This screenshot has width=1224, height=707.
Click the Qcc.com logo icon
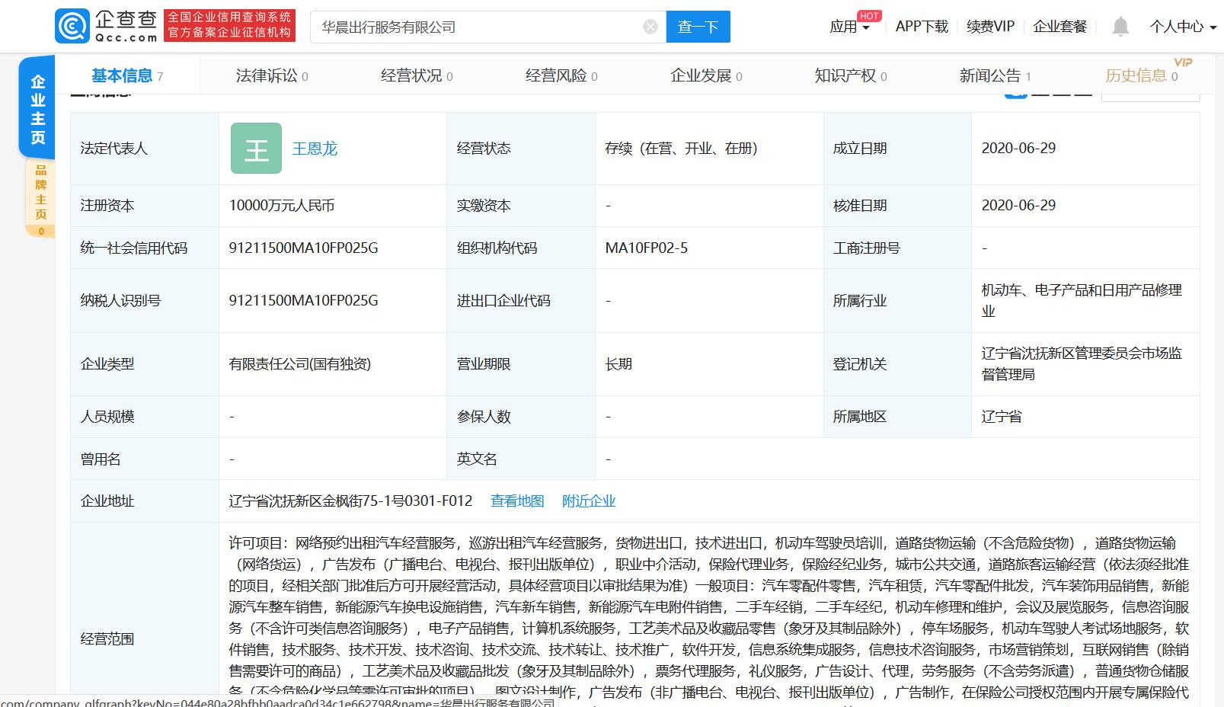coord(72,25)
